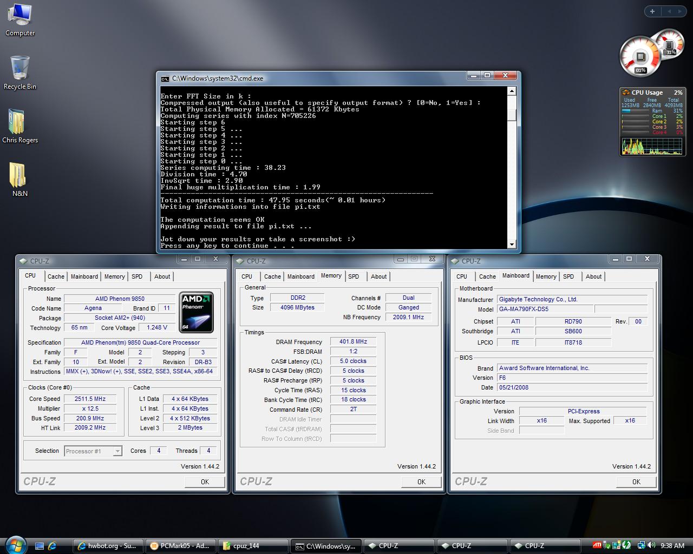Open SPD tab in CPU window
Viewport: 693px width, 554px height.
[138, 276]
